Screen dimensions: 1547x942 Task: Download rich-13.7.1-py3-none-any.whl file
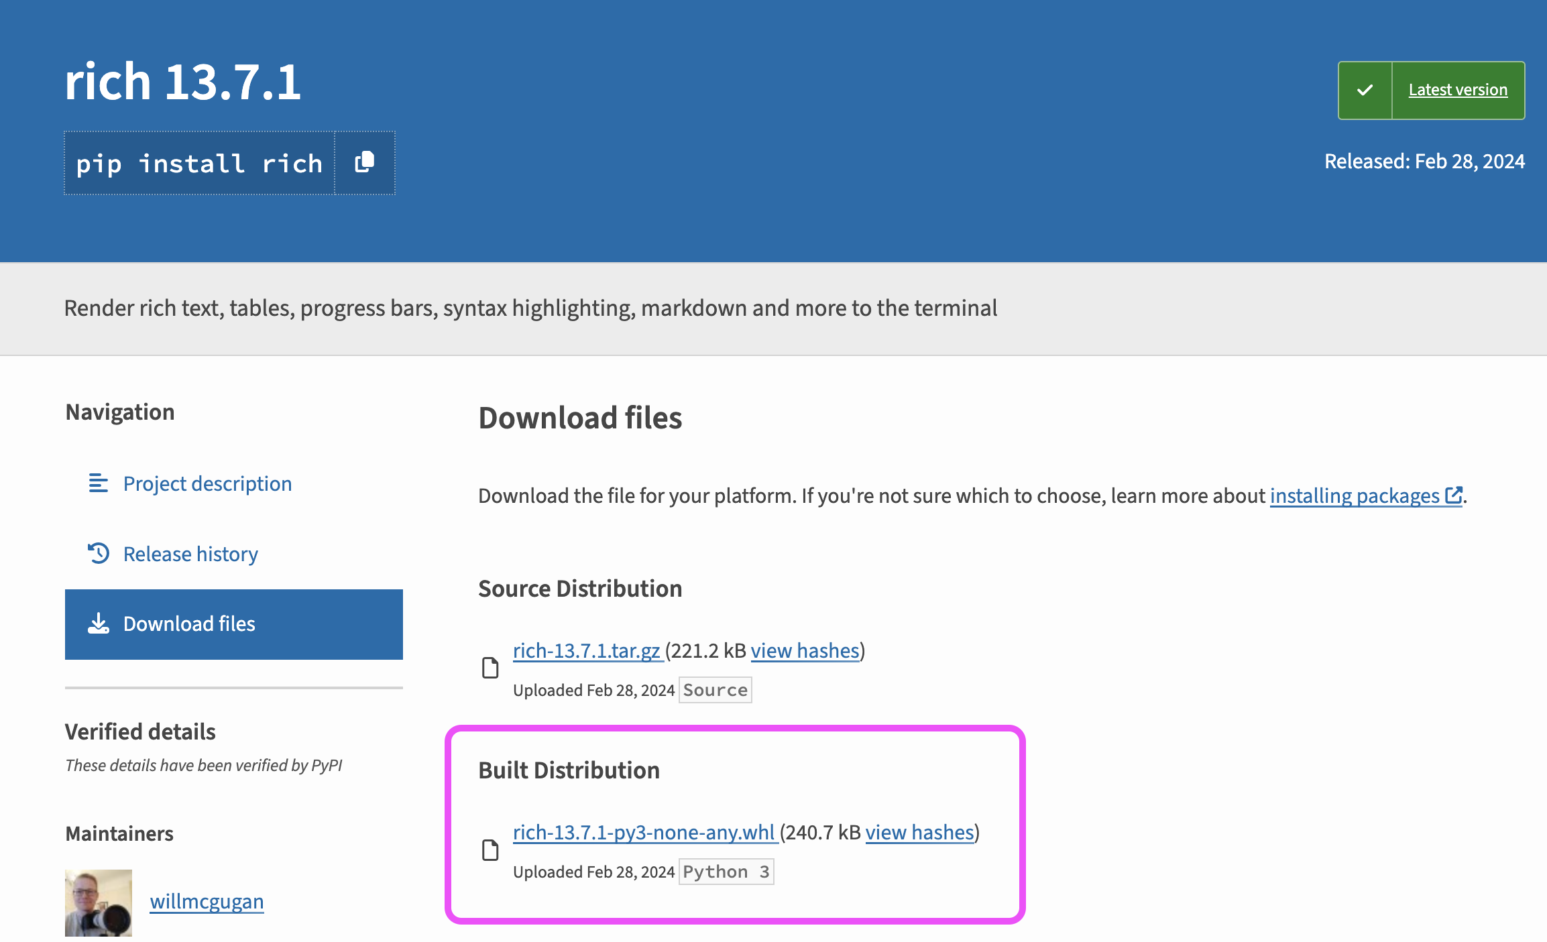[644, 832]
